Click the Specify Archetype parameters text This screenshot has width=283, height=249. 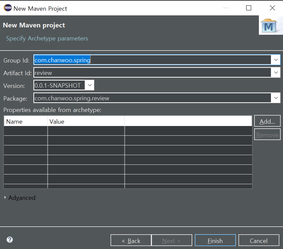(x=47, y=38)
